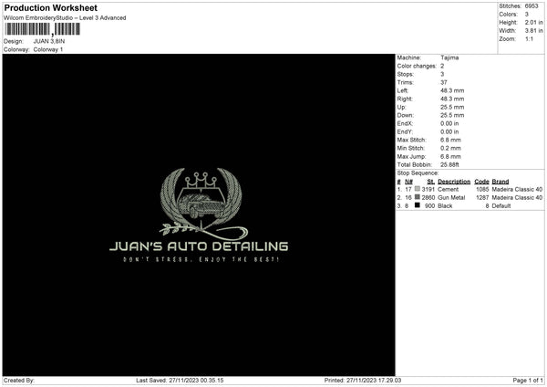Click the Page 1 of 1 indicator

(x=528, y=381)
